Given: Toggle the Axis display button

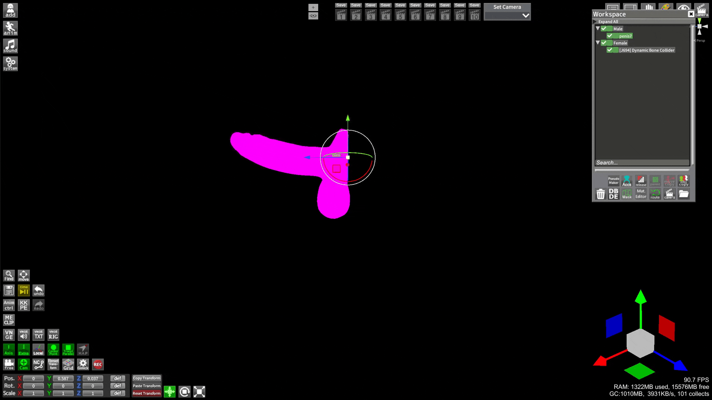Looking at the screenshot, I should click(x=9, y=350).
